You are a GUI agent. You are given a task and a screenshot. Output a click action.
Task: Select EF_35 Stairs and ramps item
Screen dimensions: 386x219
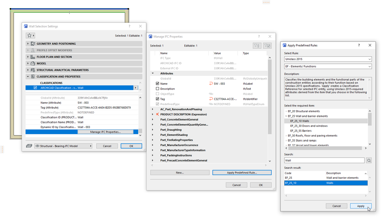tap(302, 140)
